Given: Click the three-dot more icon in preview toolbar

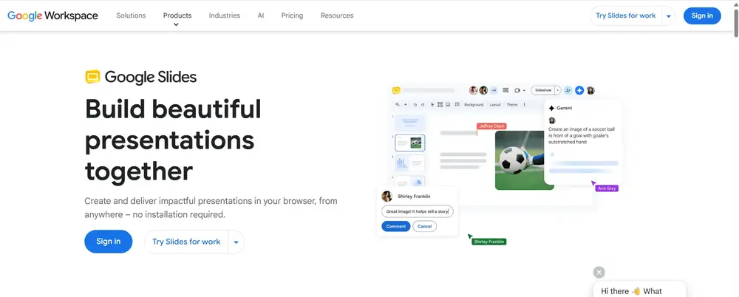Looking at the screenshot, I should (x=524, y=105).
